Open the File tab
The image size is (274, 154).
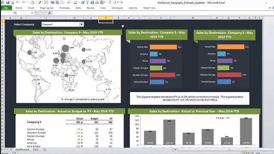pos(6,8)
